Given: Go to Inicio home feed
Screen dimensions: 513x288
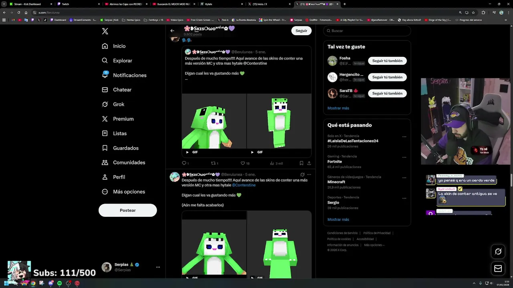Looking at the screenshot, I should 114,46.
